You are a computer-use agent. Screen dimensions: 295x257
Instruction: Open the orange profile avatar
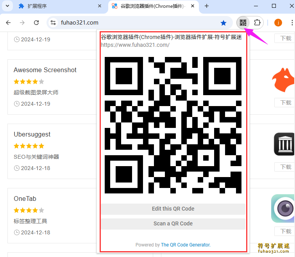click(x=278, y=23)
